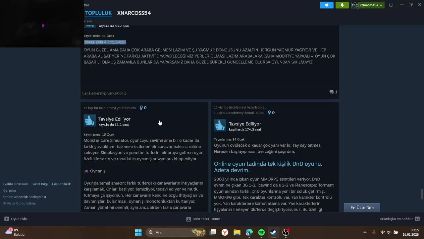Image resolution: width=424 pixels, height=239 pixels.
Task: Click the © Valve Corporation text
Action: tap(19, 203)
